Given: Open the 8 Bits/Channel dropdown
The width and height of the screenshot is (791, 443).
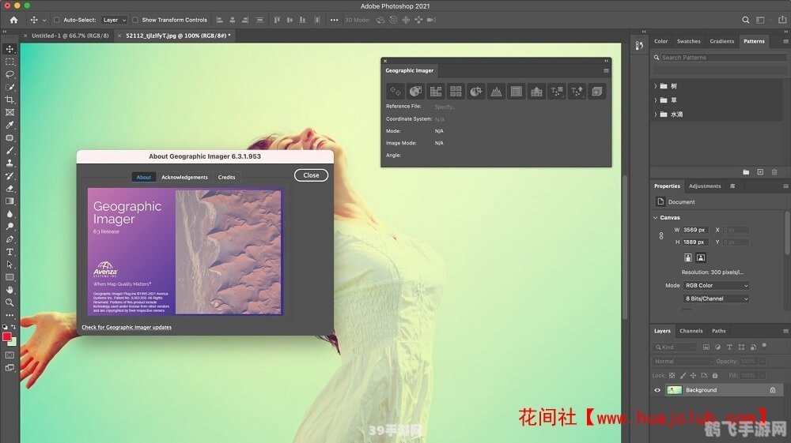Looking at the screenshot, I should point(716,298).
